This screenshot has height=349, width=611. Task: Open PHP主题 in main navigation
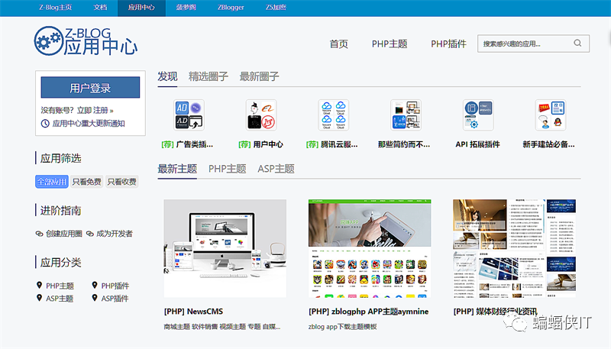point(390,44)
